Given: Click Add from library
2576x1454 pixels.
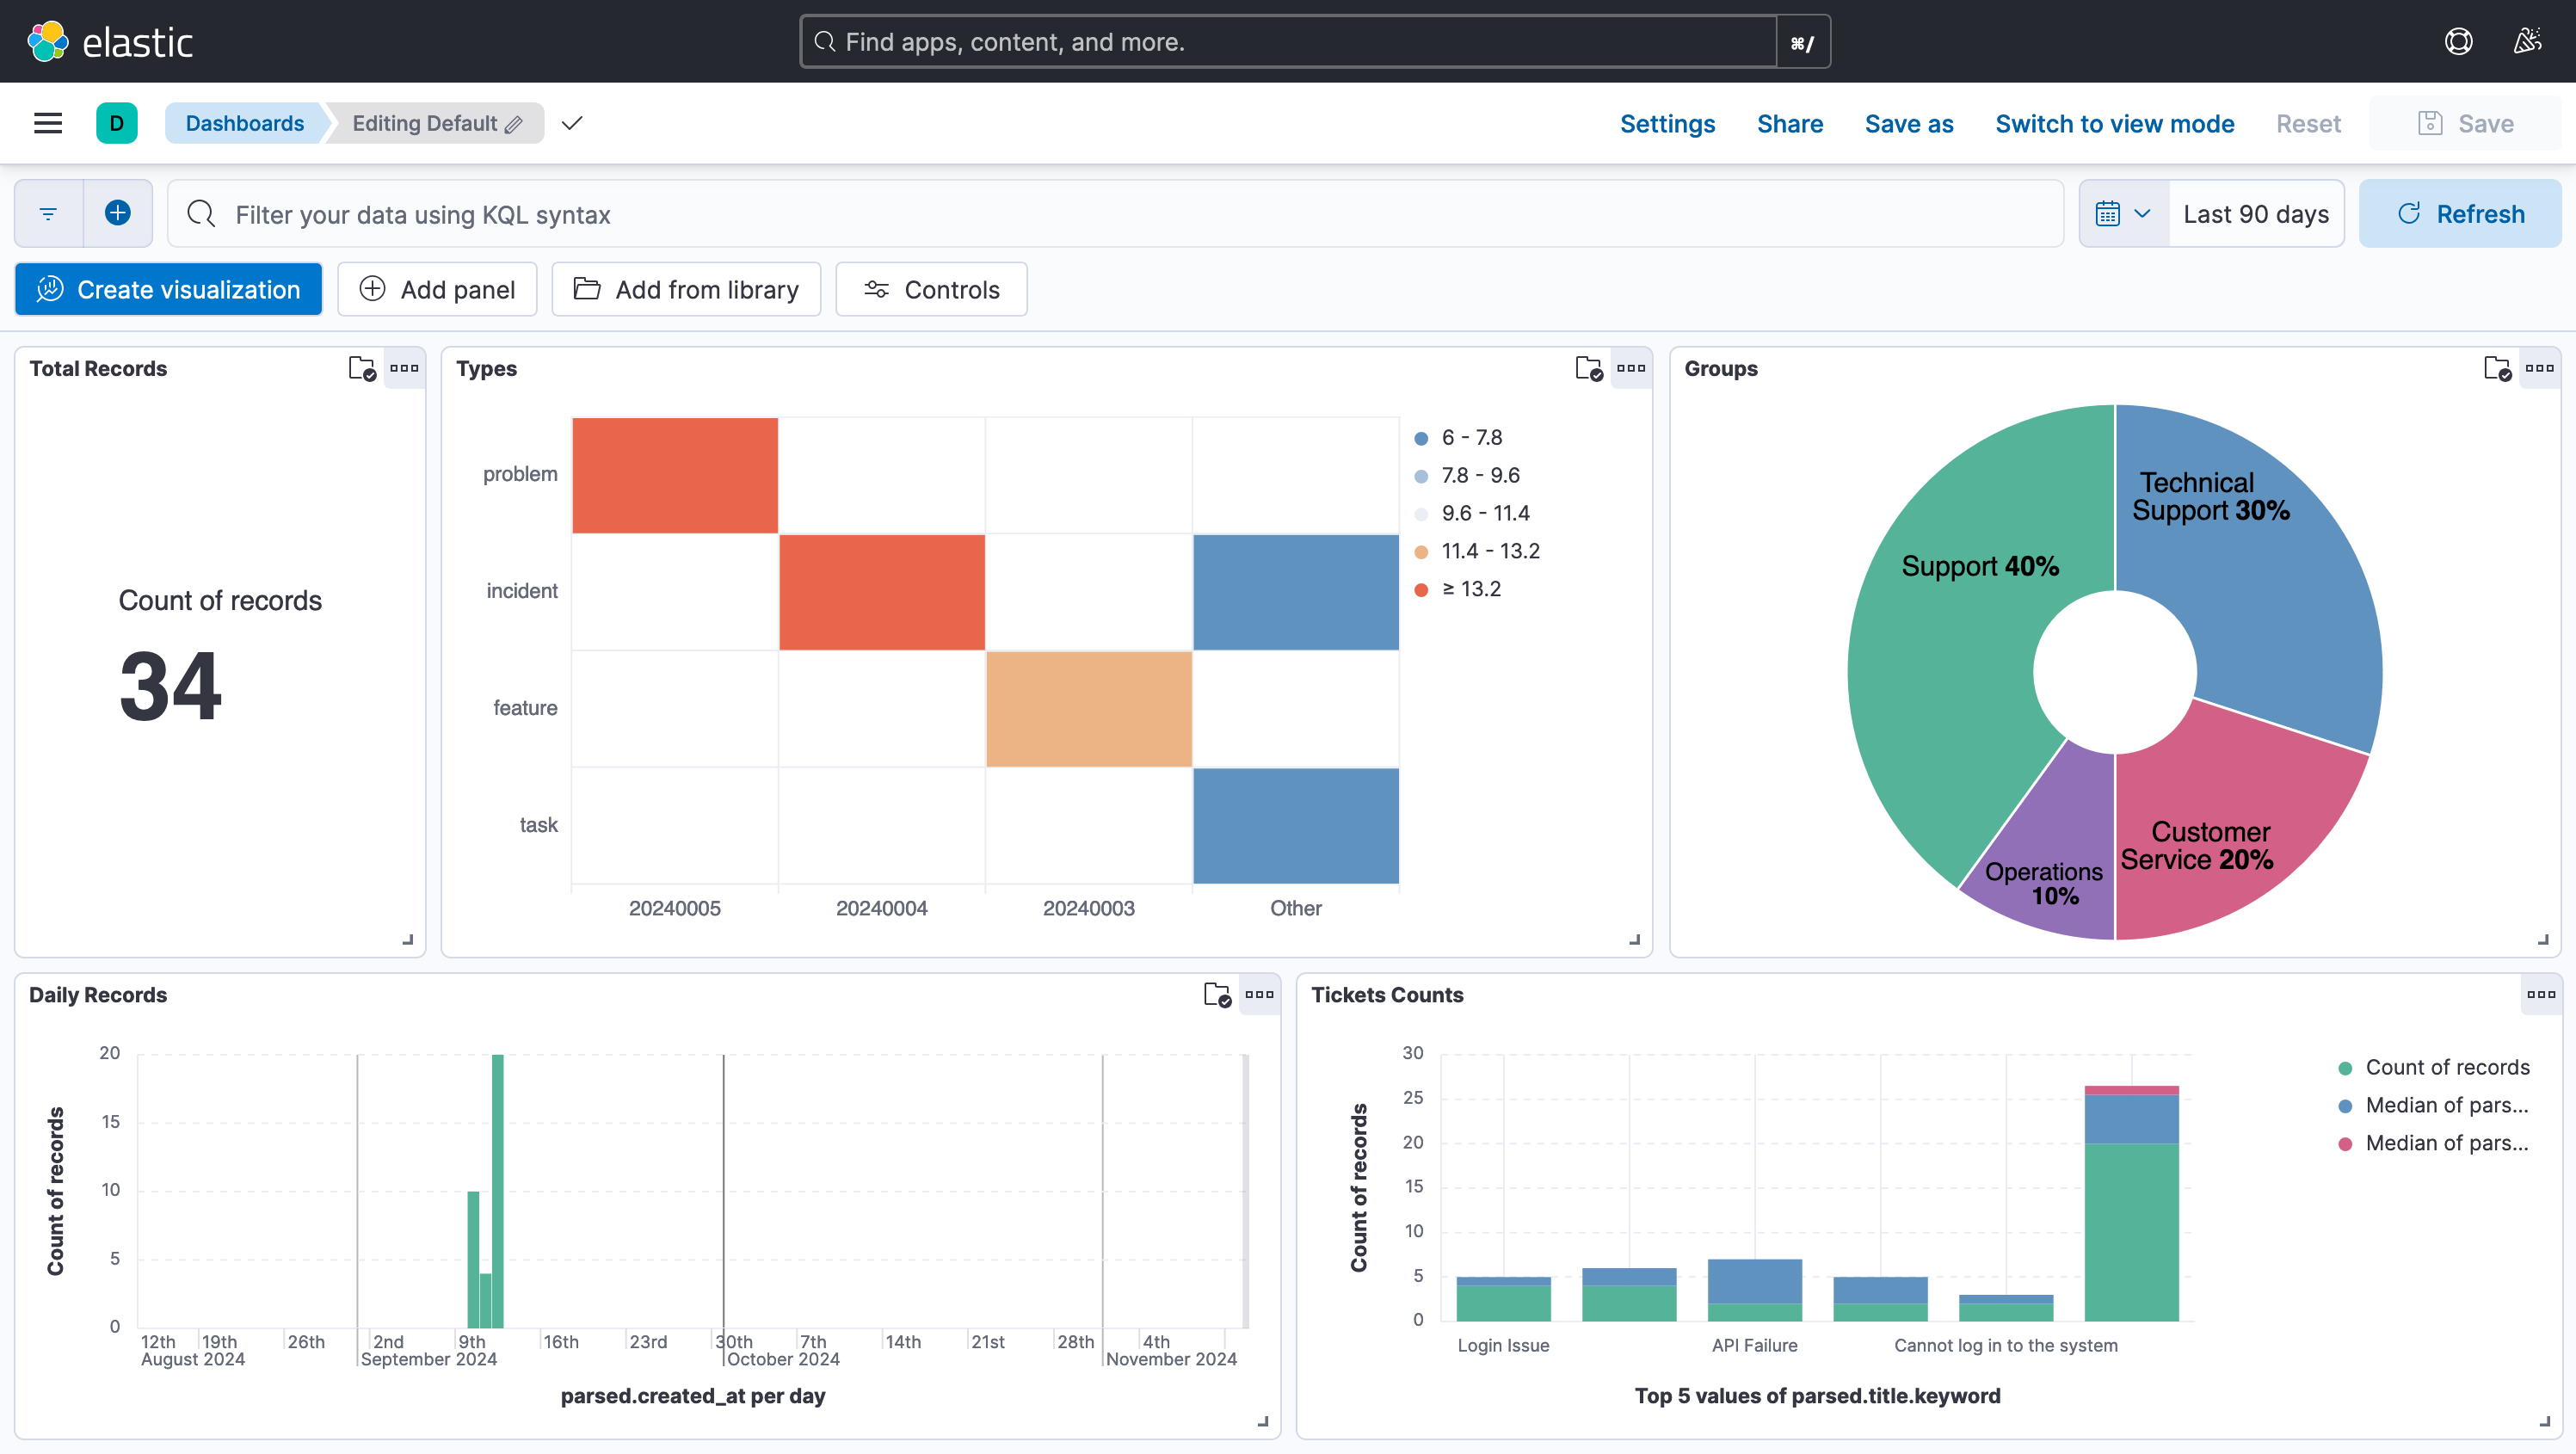Looking at the screenshot, I should (x=686, y=289).
